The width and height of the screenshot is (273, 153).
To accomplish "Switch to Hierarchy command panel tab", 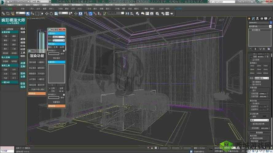I will click(x=258, y=18).
